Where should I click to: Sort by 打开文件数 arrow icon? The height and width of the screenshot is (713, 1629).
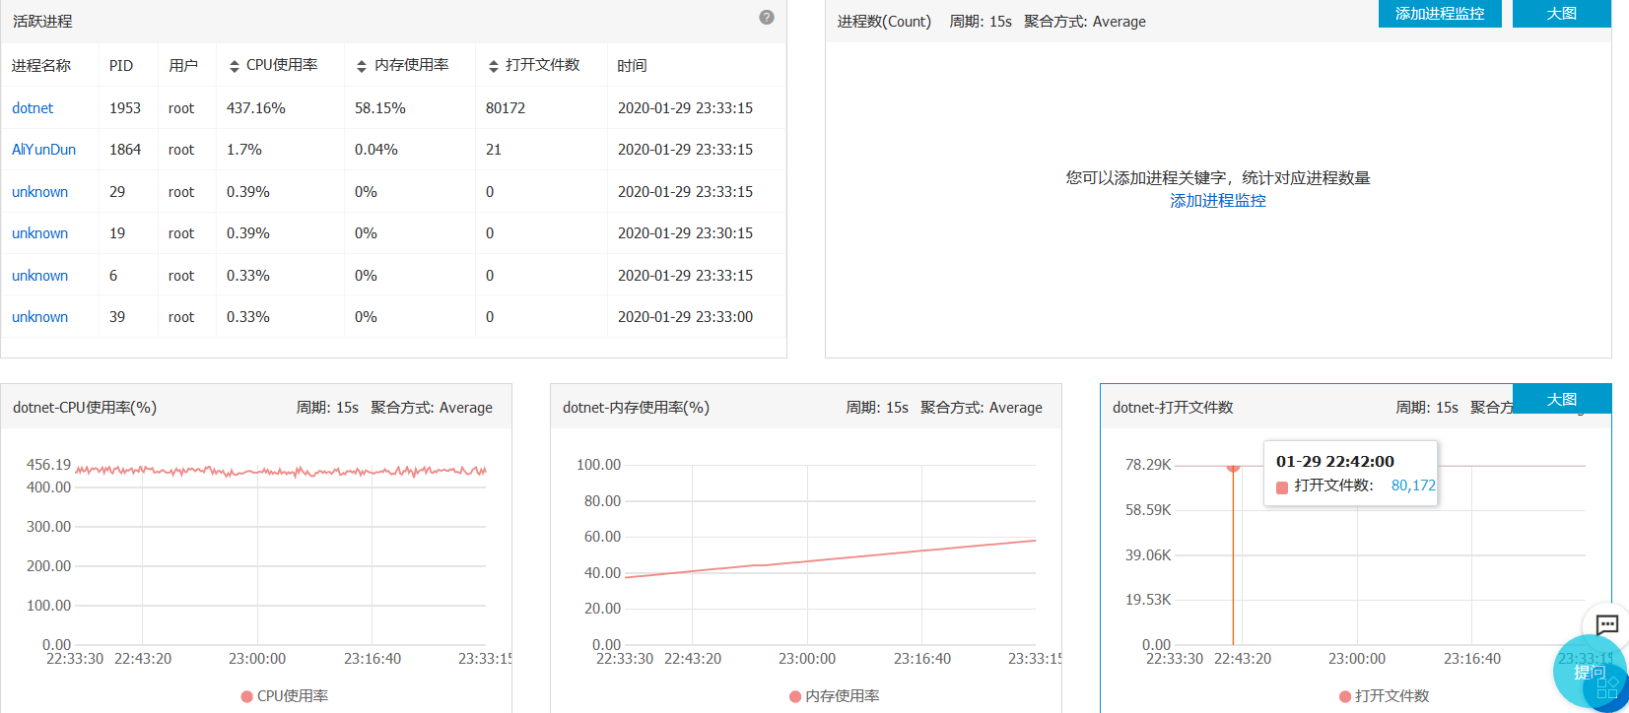click(x=494, y=66)
